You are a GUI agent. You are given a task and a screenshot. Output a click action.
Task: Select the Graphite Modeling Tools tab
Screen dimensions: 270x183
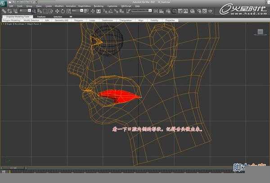[18, 17]
